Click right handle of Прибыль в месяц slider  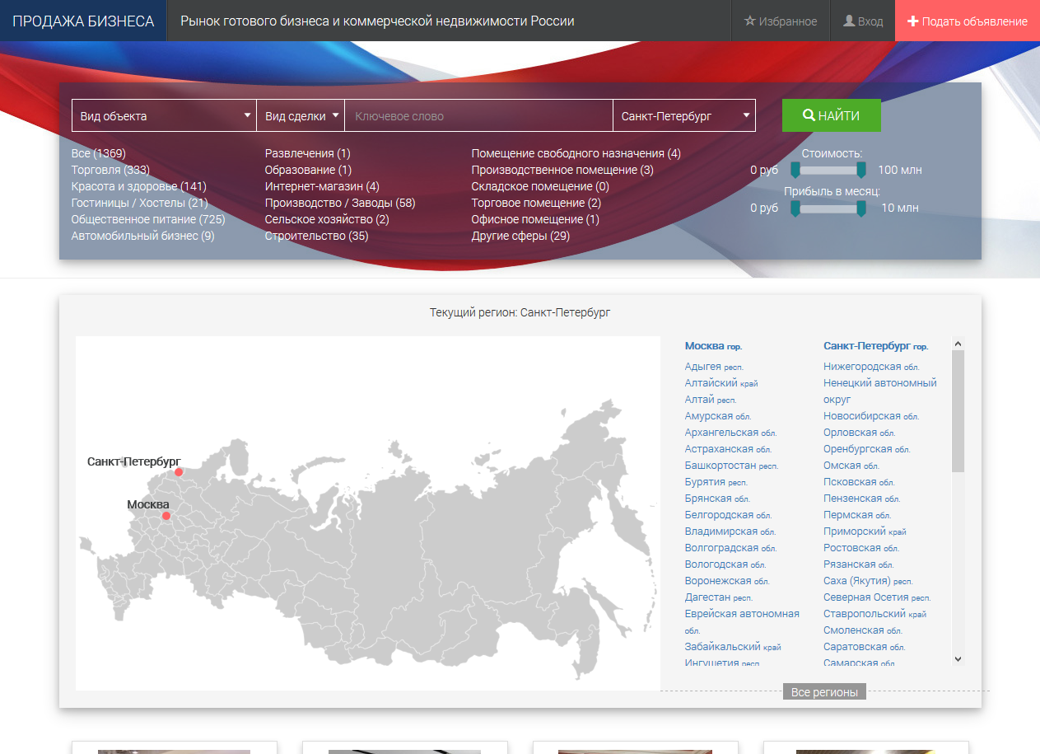861,208
